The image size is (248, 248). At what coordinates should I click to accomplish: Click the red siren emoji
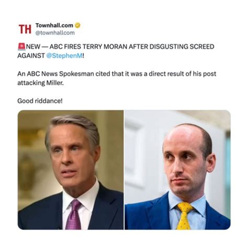click(x=21, y=46)
